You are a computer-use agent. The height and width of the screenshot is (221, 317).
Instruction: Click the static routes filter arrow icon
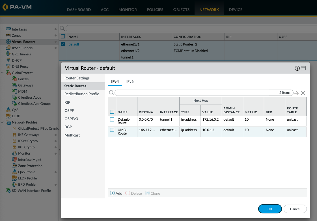(x=296, y=93)
